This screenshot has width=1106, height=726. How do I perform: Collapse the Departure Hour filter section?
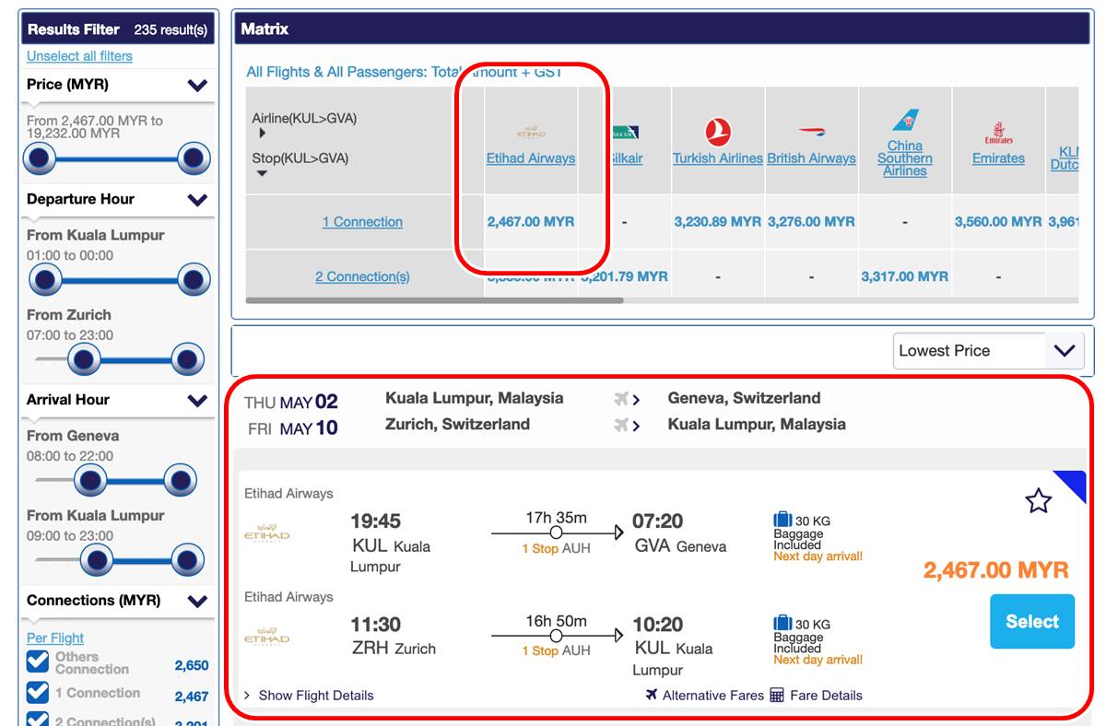197,200
